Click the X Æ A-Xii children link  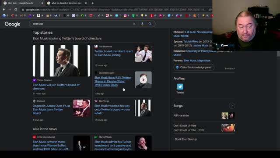coord(190,32)
